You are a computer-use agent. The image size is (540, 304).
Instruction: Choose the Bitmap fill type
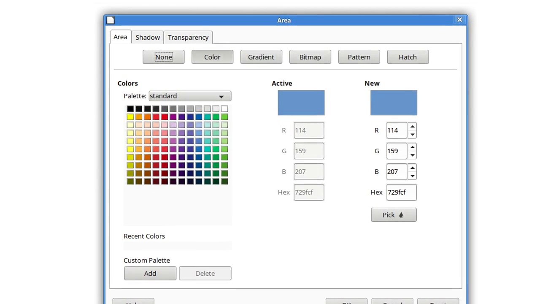pos(310,57)
